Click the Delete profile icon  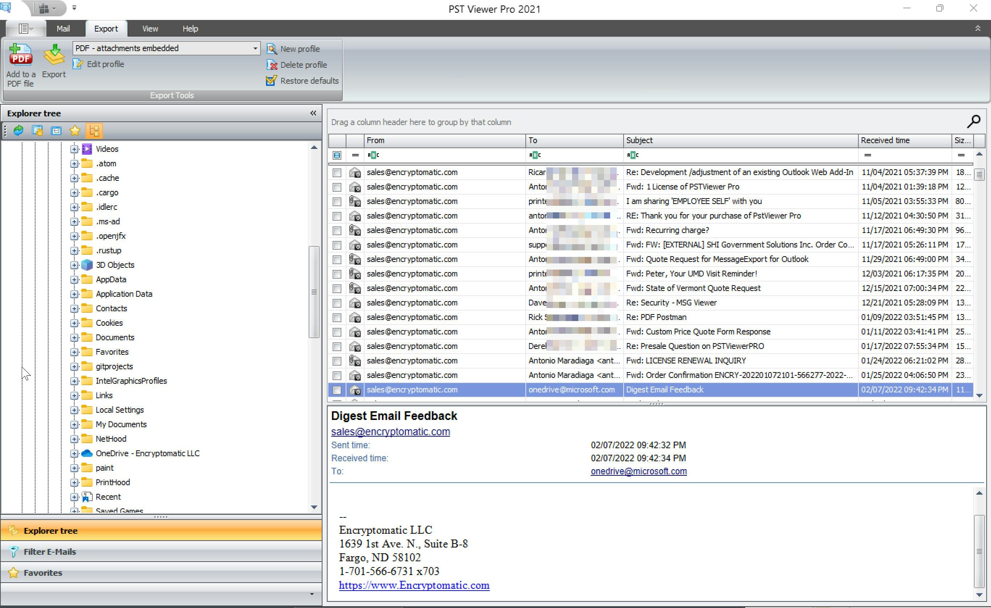[272, 65]
